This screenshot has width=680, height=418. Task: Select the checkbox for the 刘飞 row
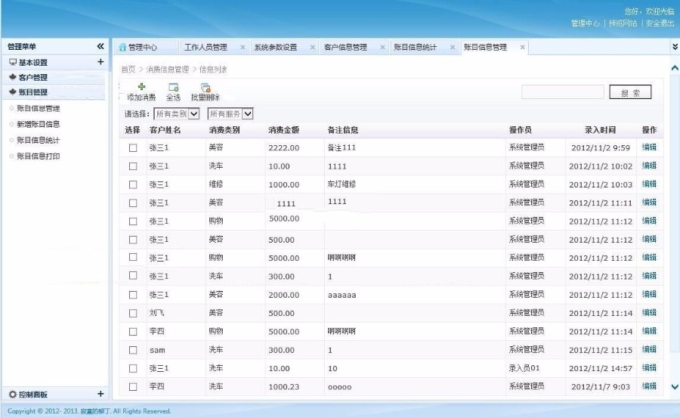[x=133, y=313]
